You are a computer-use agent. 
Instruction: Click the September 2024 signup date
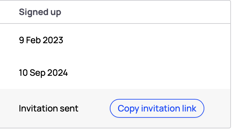coord(43,73)
